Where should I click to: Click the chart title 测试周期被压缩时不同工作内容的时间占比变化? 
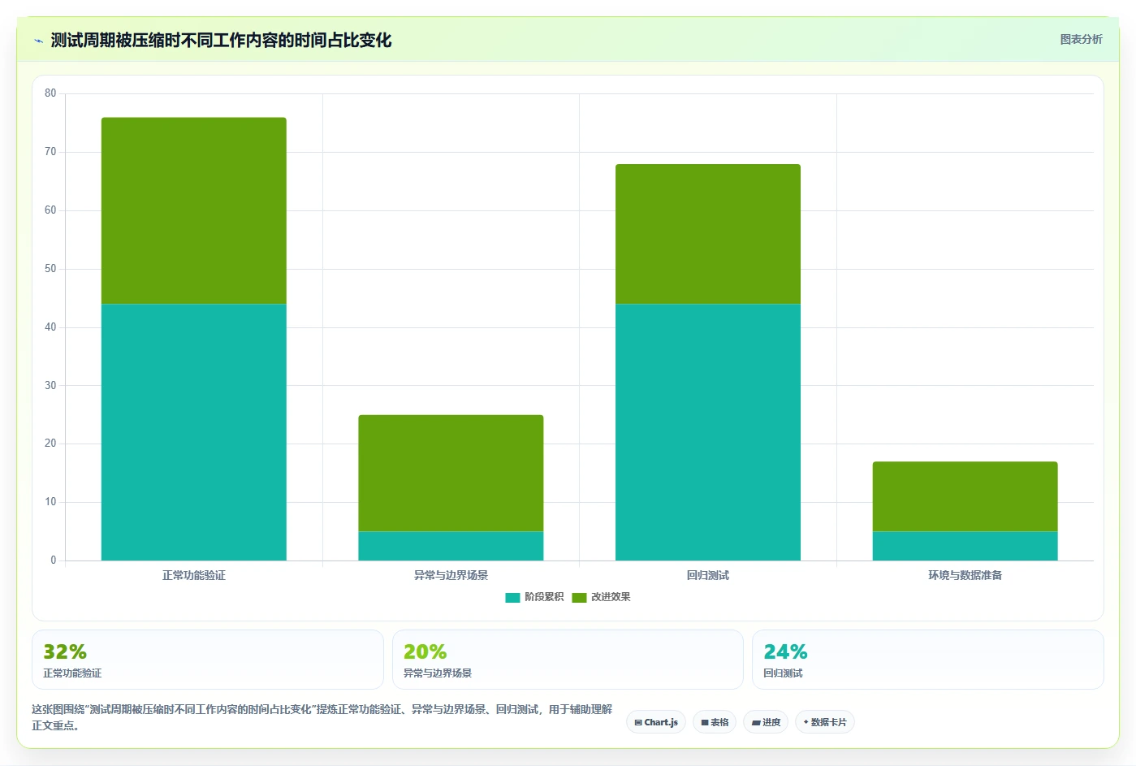[x=221, y=41]
